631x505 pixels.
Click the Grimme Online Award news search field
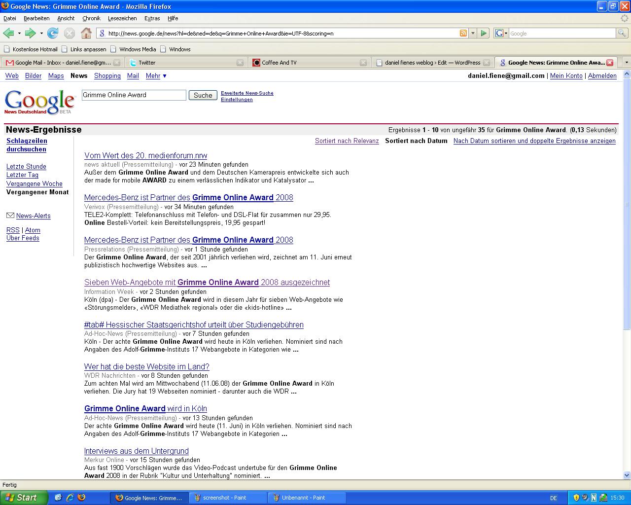(134, 95)
